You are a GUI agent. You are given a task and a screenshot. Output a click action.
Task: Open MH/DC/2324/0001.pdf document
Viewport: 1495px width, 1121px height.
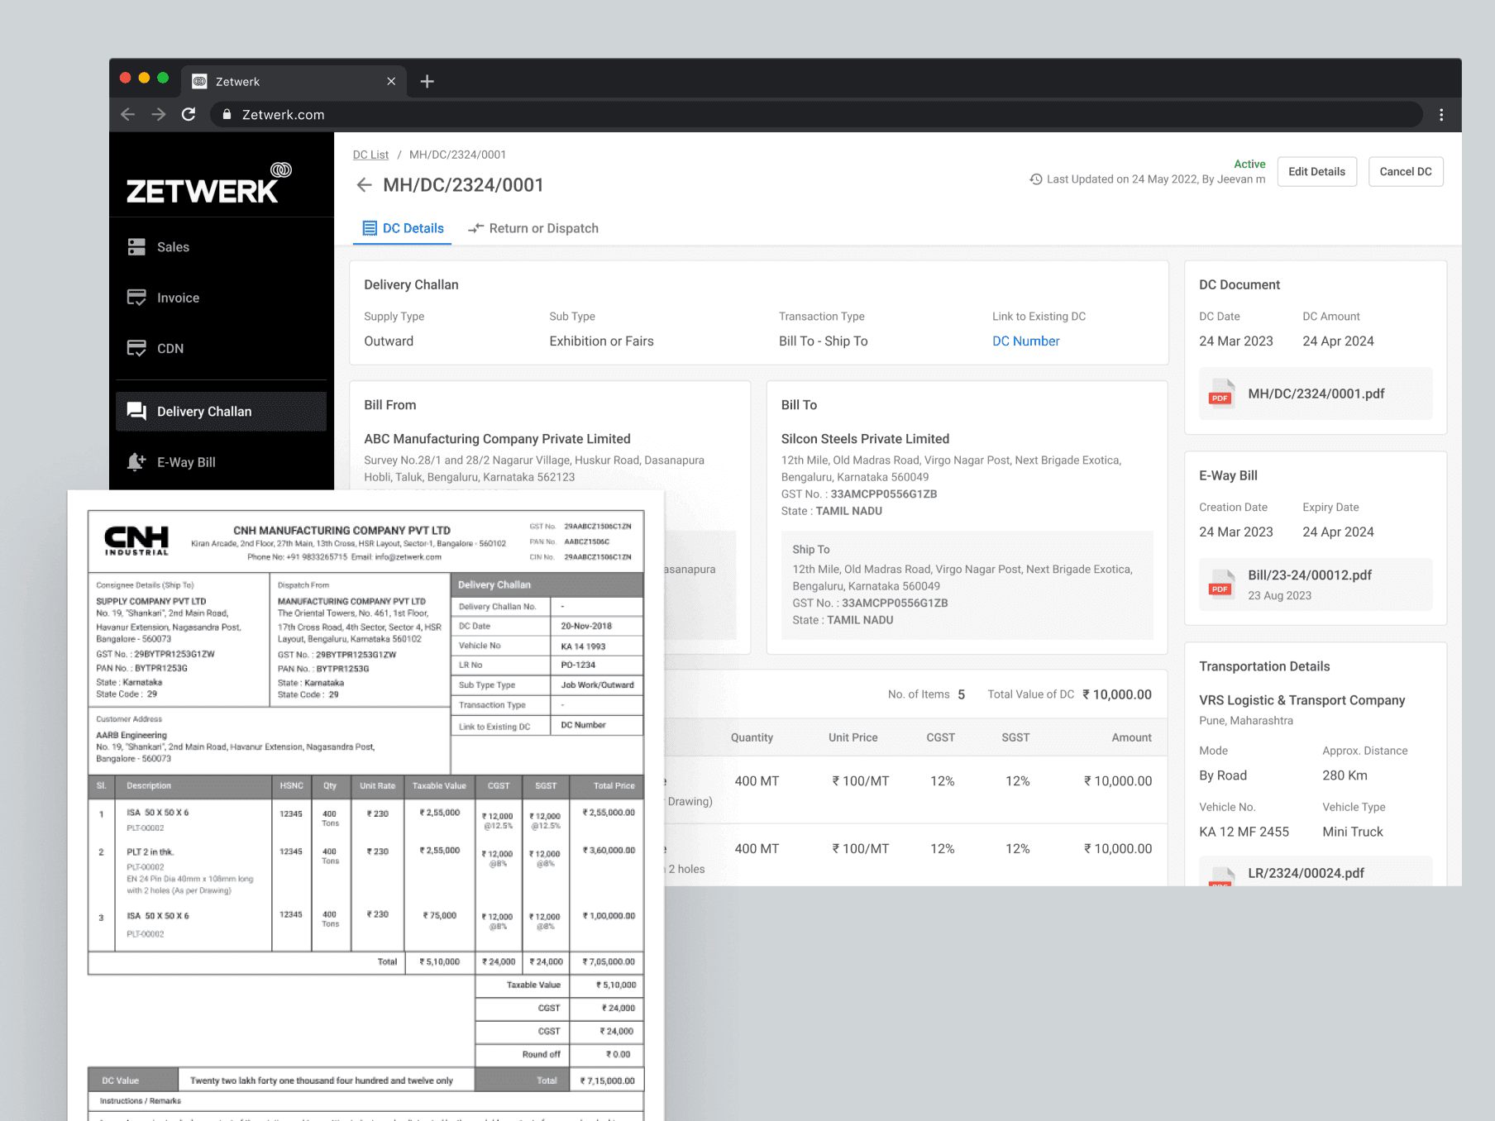click(1316, 394)
